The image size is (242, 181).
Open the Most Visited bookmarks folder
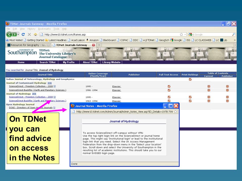(14, 40)
